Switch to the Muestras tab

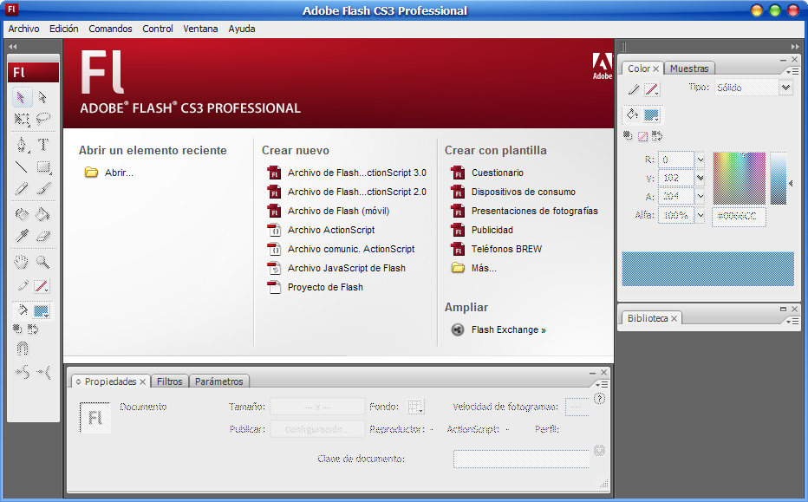click(x=689, y=68)
